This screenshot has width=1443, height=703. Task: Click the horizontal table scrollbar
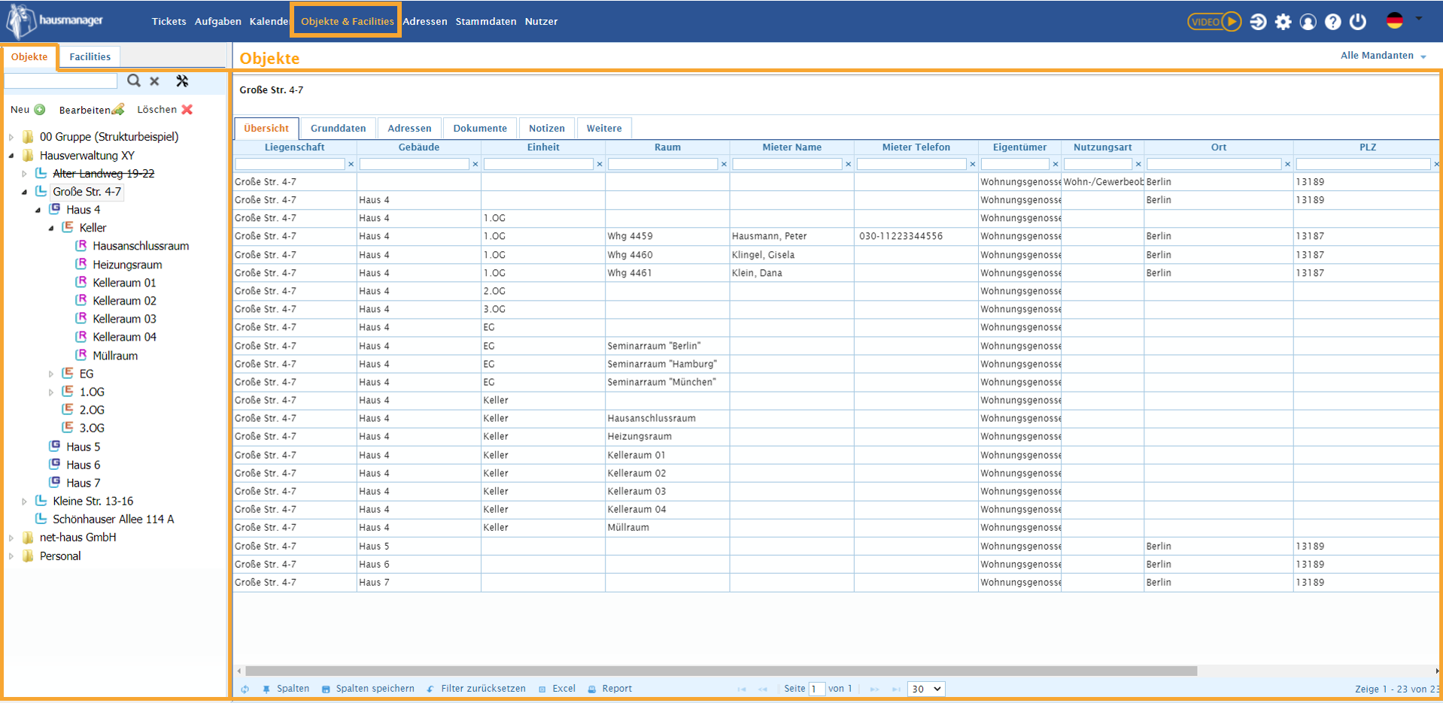pos(721,671)
